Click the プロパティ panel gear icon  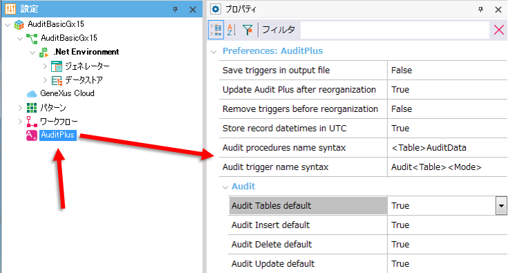point(215,9)
